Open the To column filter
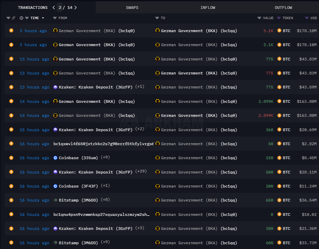Screen dimensions: 319x249 (x=157, y=18)
